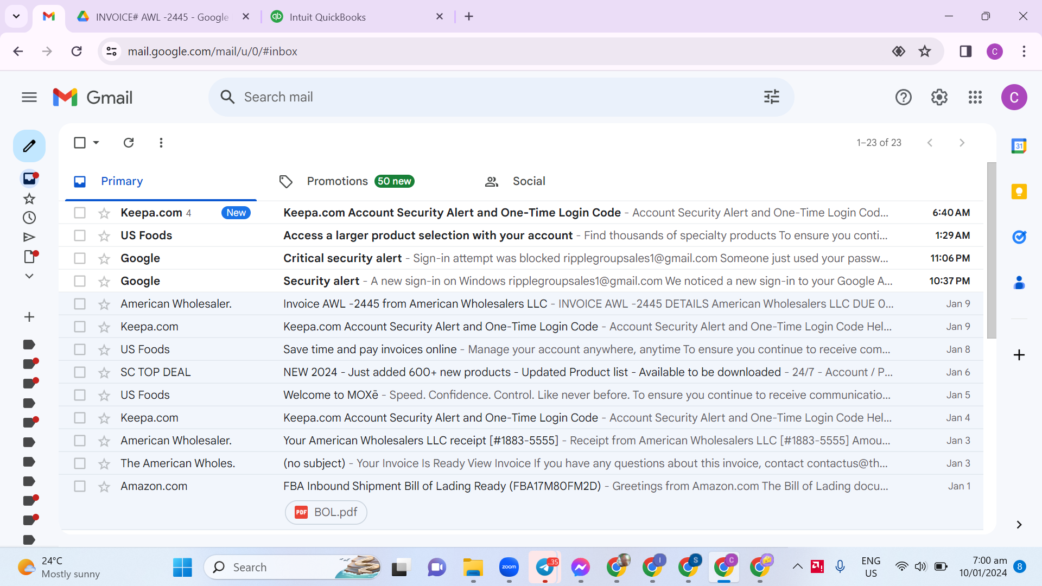
Task: Refresh the inbox message list
Action: [x=129, y=143]
